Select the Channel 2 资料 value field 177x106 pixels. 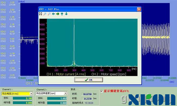point(57,98)
